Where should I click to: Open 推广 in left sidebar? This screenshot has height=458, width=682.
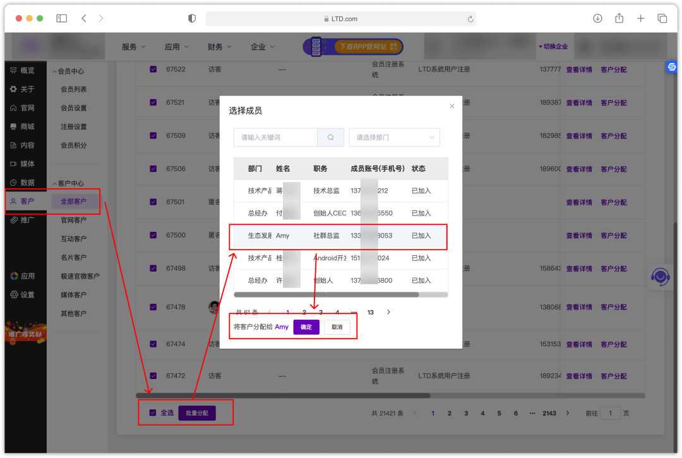(x=23, y=220)
